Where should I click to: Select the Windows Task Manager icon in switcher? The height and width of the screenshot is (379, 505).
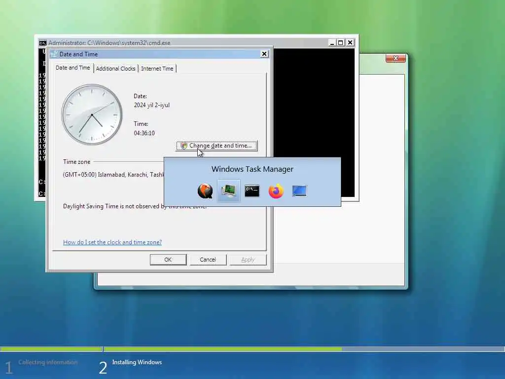coord(229,191)
